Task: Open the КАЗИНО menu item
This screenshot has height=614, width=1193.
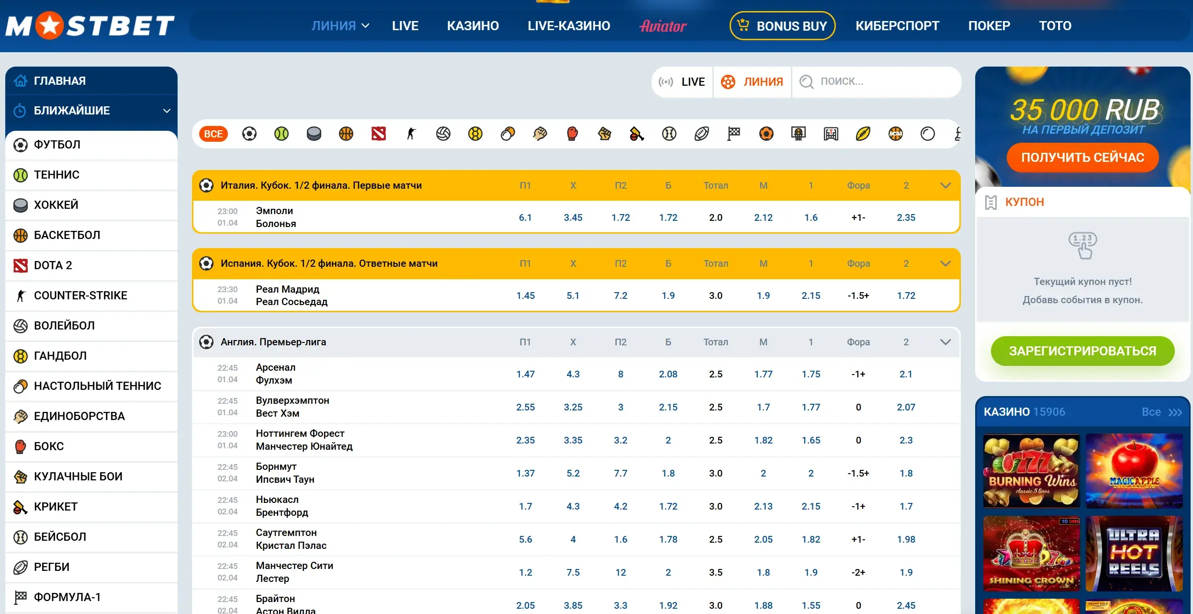Action: pos(473,25)
